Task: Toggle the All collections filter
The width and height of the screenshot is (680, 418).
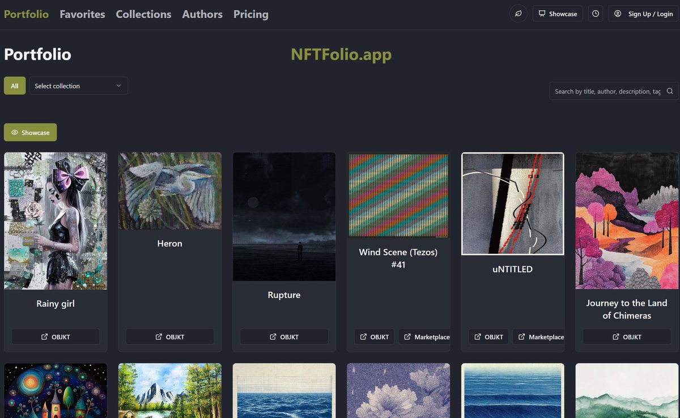Action: point(15,85)
